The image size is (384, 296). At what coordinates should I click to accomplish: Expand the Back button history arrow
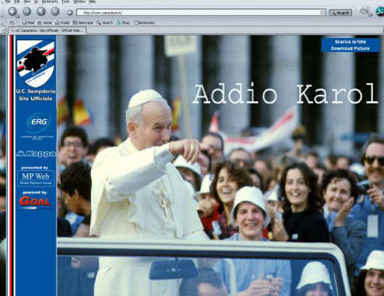point(18,16)
